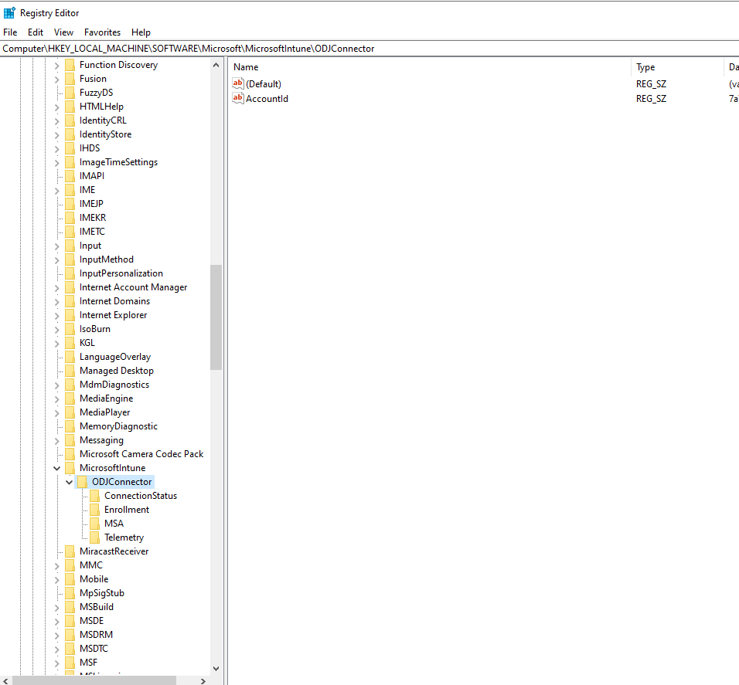Select the MiracastReceiver key
Image resolution: width=739 pixels, height=685 pixels.
(114, 551)
